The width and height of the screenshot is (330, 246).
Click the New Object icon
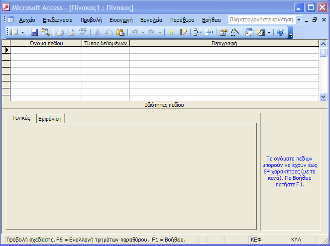tap(261, 32)
